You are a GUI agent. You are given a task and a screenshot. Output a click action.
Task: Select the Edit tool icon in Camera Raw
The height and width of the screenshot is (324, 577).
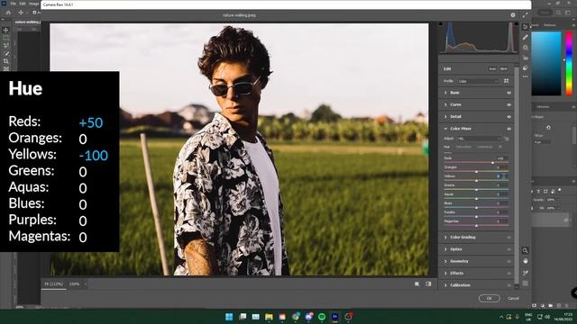click(x=525, y=27)
